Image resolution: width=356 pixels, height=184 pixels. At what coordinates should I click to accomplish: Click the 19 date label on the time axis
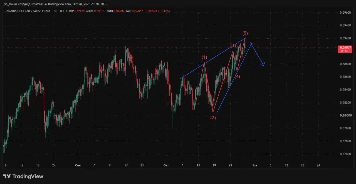point(214,165)
